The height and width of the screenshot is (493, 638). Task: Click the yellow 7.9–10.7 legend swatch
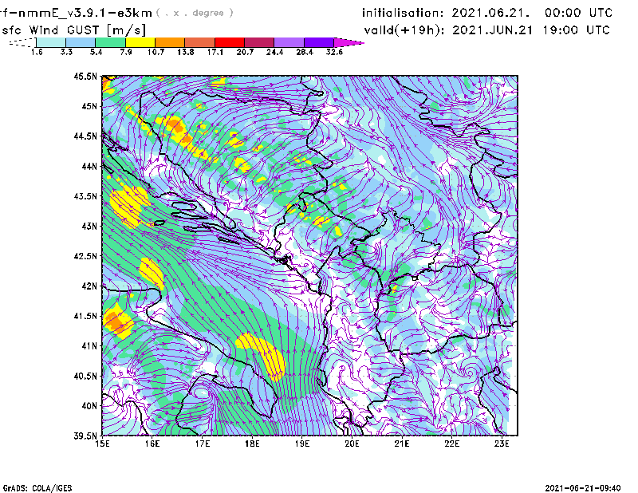click(140, 42)
